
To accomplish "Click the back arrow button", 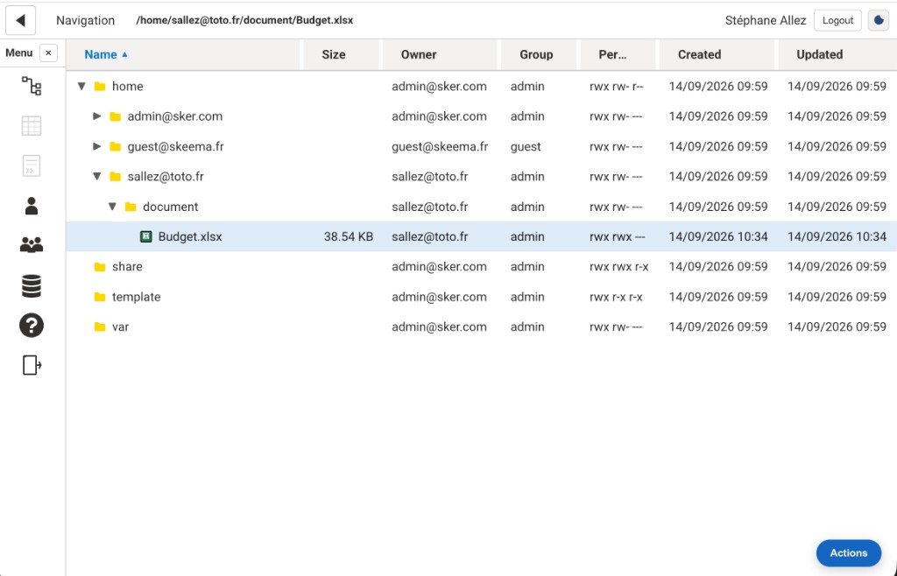I will coord(21,21).
